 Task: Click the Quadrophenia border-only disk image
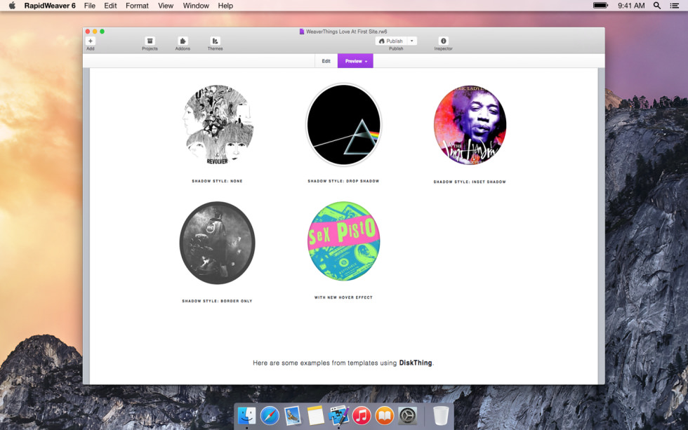click(x=217, y=243)
